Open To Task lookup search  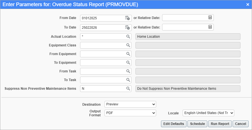click(128, 80)
